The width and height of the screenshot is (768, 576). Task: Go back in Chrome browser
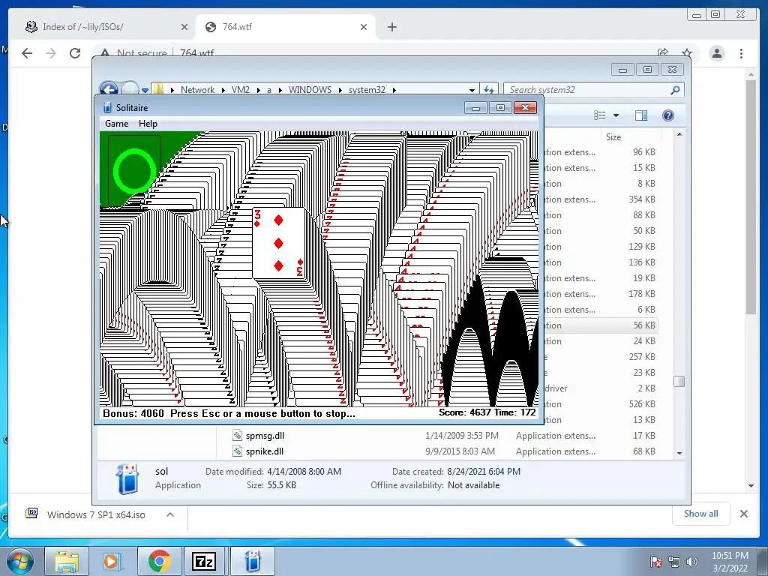point(27,53)
